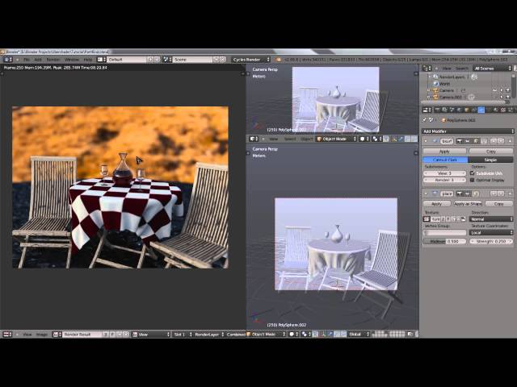This screenshot has width=517, height=387.
Task: Toggle Subdivide UVs checkbox
Action: 473,173
